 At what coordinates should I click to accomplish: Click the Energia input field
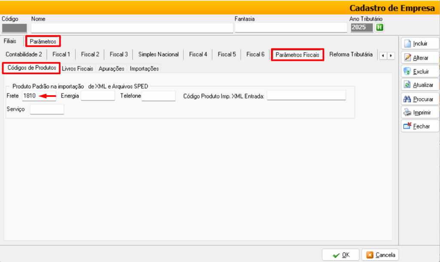(98, 96)
